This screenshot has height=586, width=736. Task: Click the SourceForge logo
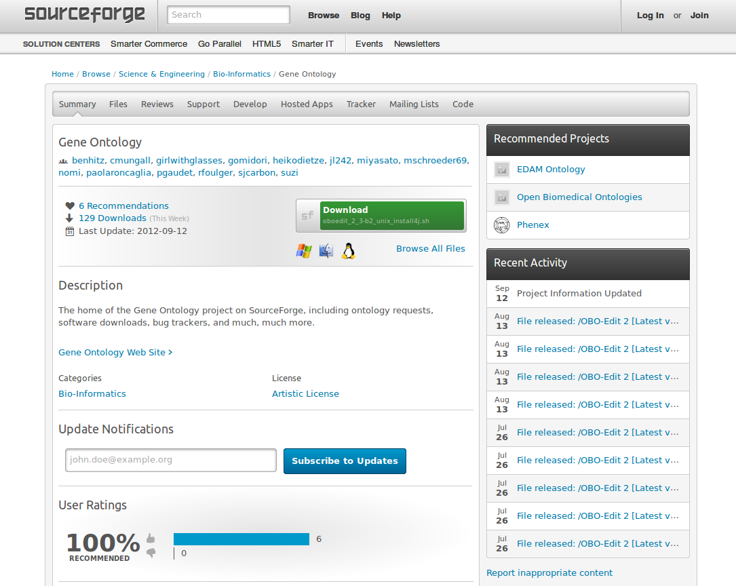[x=85, y=14]
